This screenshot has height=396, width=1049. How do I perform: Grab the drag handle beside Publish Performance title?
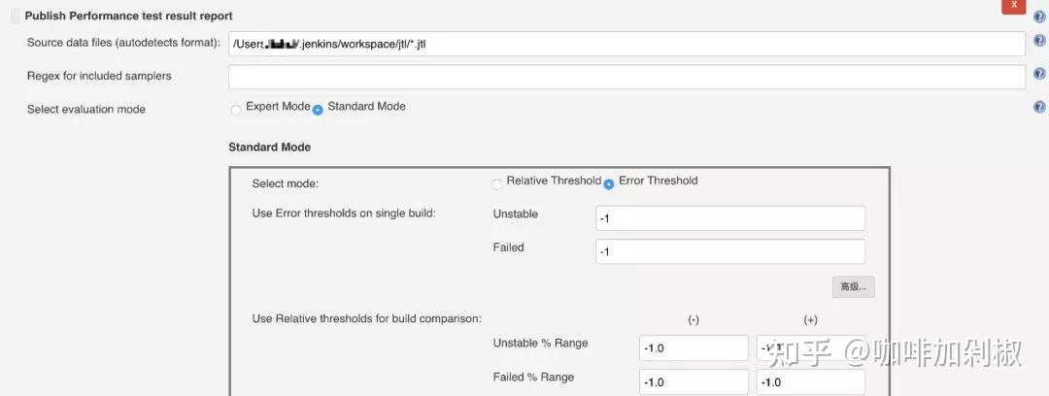[15, 16]
